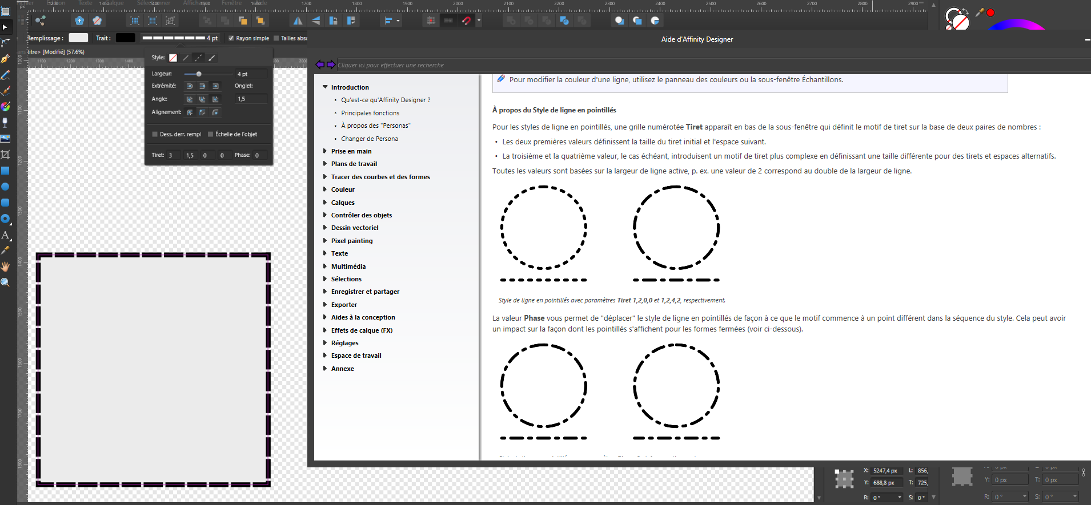
Task: Open the Exporter help topic
Action: [x=344, y=305]
